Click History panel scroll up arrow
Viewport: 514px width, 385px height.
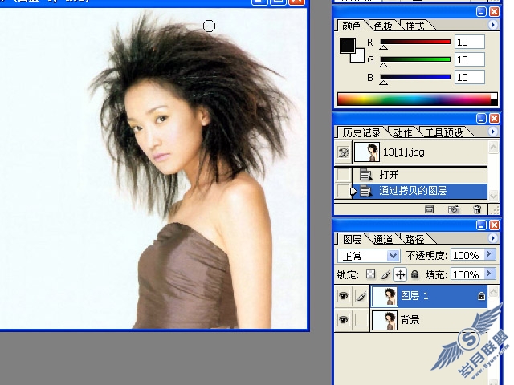click(x=493, y=147)
